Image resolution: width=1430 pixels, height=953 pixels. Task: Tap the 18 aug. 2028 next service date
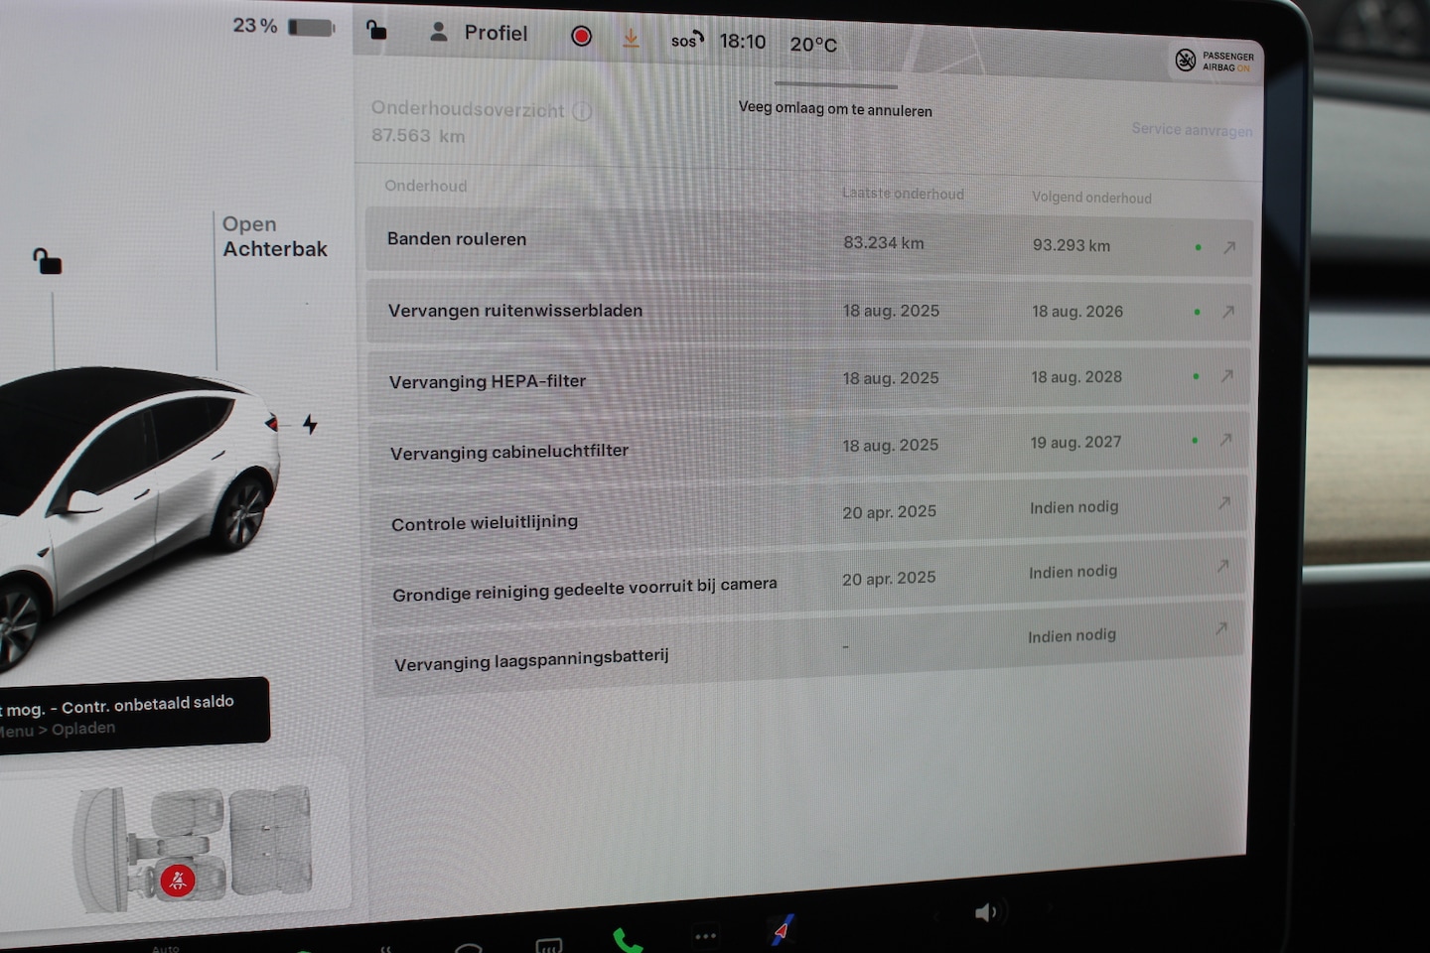pyautogui.click(x=1076, y=377)
